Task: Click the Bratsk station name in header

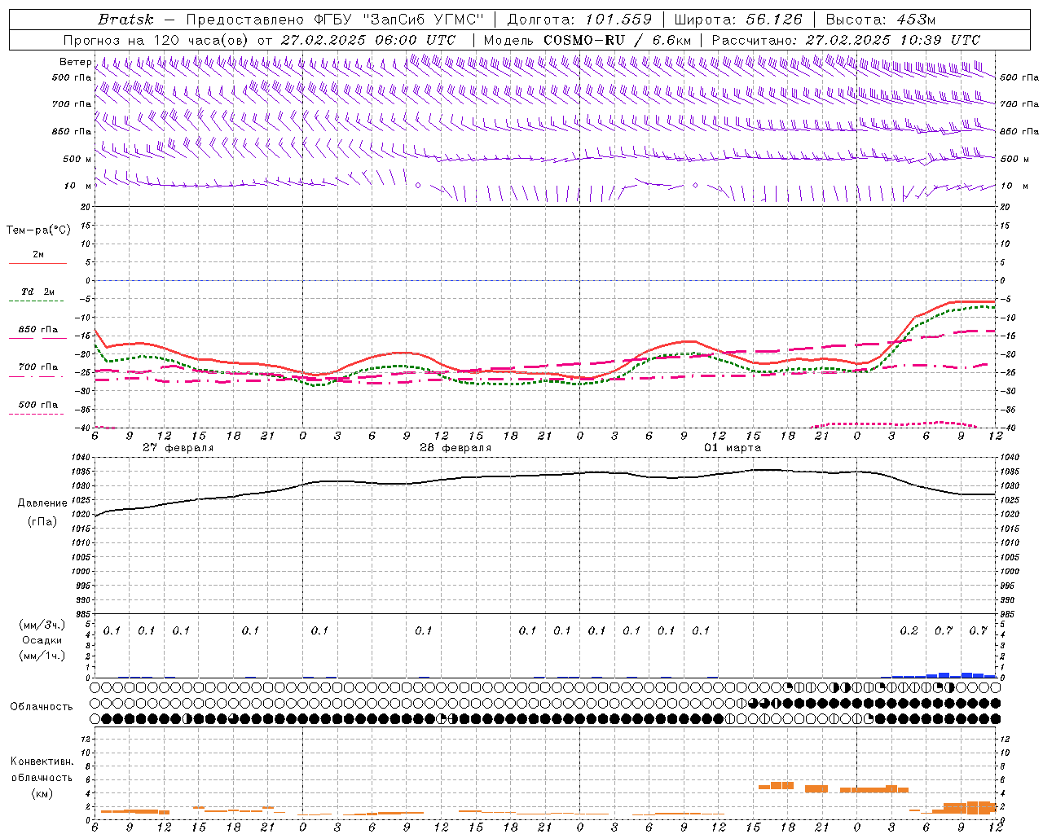Action: point(125,20)
